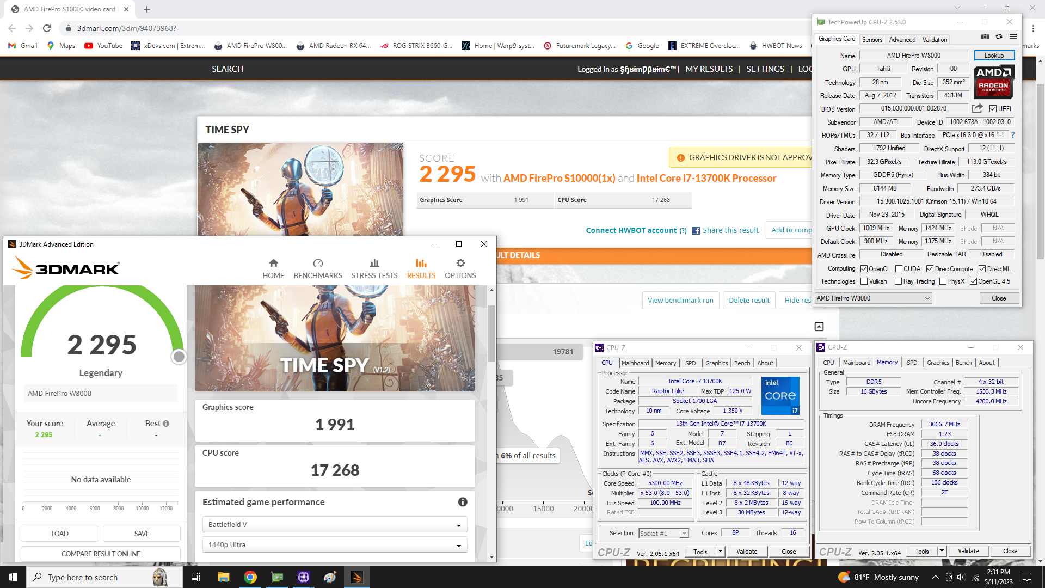Screen dimensions: 1045x588
Task: Click the SAVE button in 3DMark
Action: point(142,534)
